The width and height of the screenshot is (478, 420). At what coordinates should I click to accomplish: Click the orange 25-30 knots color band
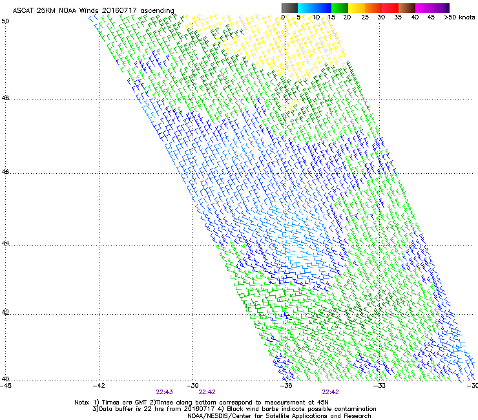(373, 8)
